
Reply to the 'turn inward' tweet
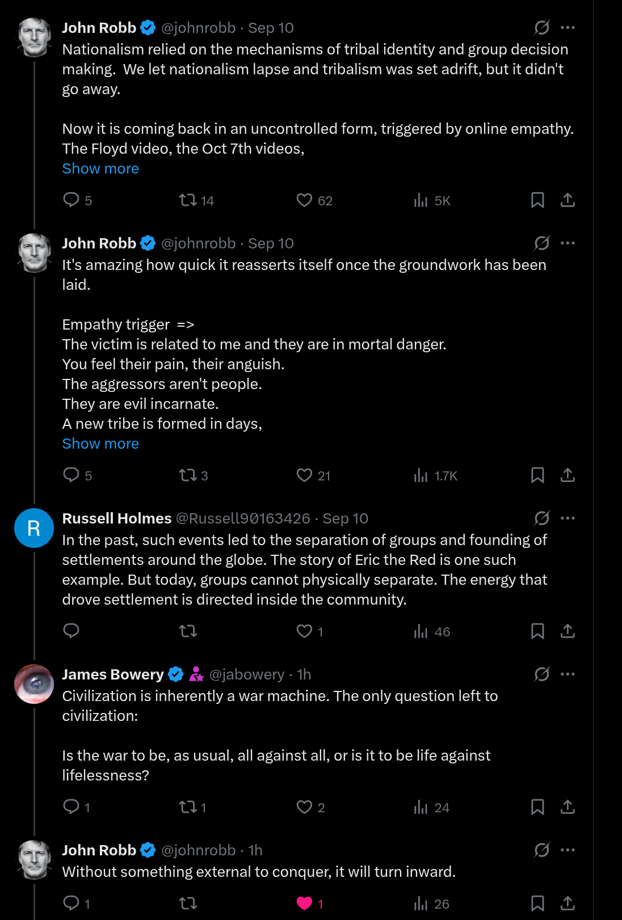point(71,904)
